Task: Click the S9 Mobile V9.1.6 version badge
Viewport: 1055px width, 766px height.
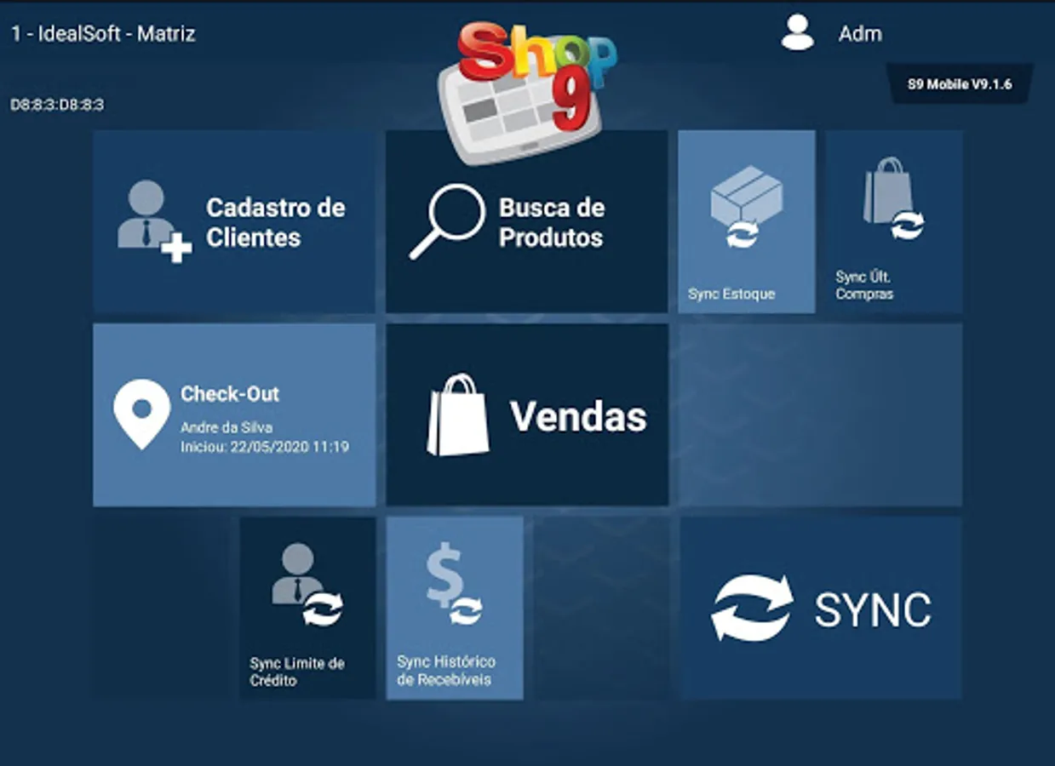Action: coord(960,84)
